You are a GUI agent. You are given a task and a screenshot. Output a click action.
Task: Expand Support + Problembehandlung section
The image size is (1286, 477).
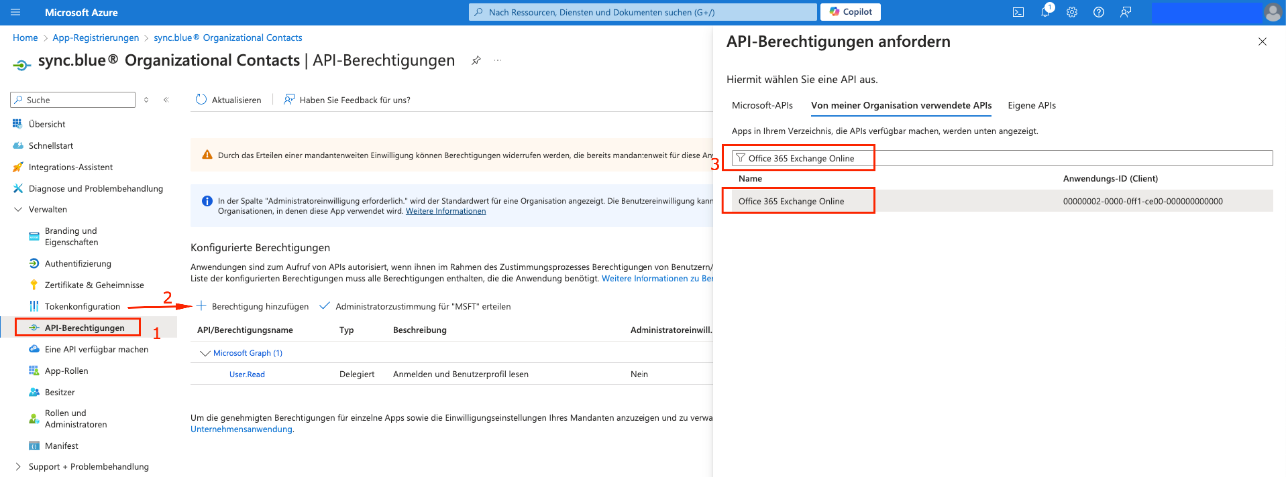coord(18,466)
